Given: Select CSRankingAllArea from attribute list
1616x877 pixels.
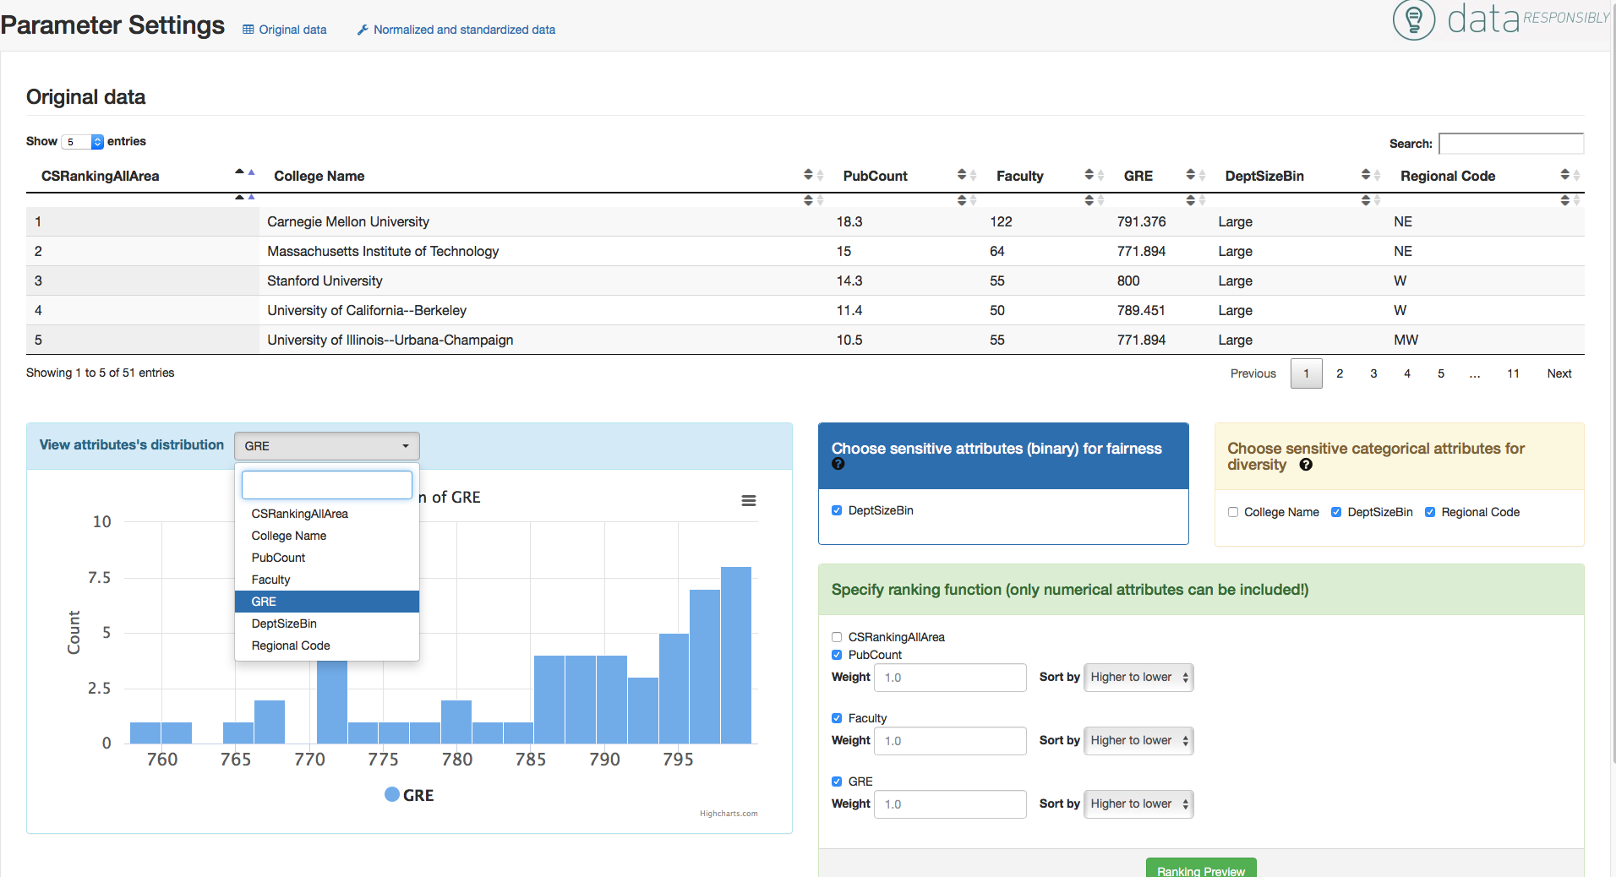Looking at the screenshot, I should pos(327,514).
